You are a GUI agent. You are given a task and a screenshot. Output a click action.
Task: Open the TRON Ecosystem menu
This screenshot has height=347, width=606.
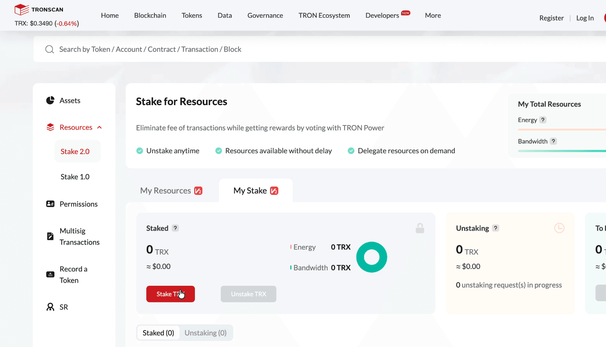click(324, 15)
